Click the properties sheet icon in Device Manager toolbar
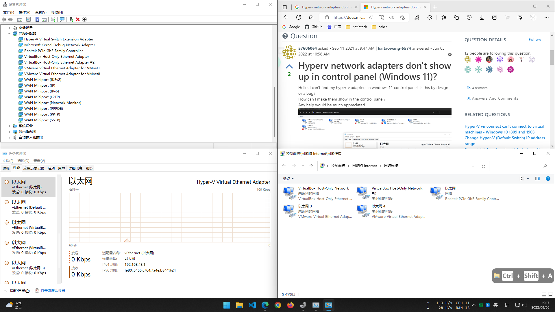Image resolution: width=555 pixels, height=312 pixels. [x=28, y=19]
